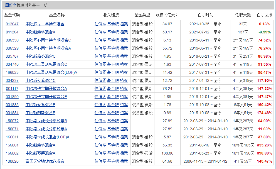Viewport: 276px width, 169px height.
Task: Open fund code 005787 link
Action: [12, 57]
